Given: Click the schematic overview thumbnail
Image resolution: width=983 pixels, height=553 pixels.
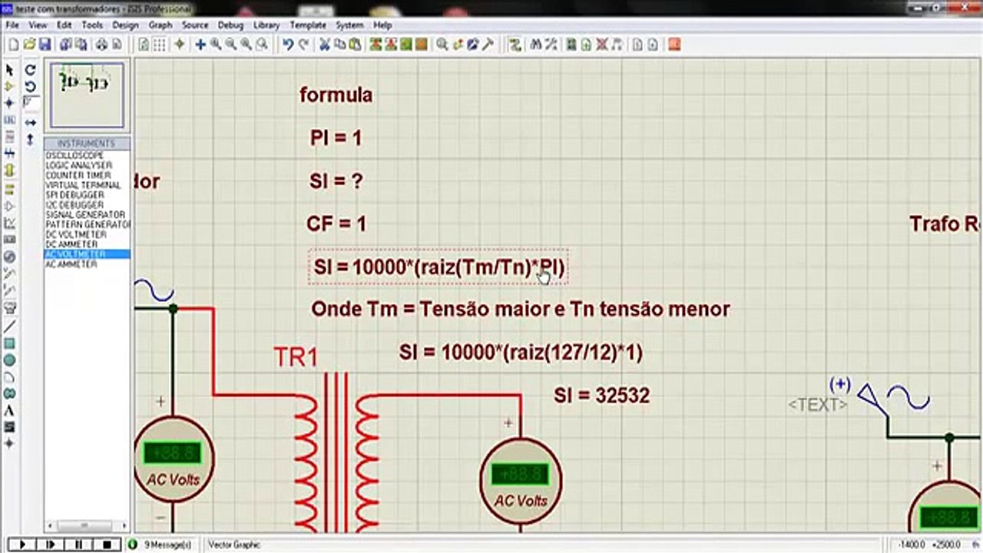Looking at the screenshot, I should coord(87,95).
